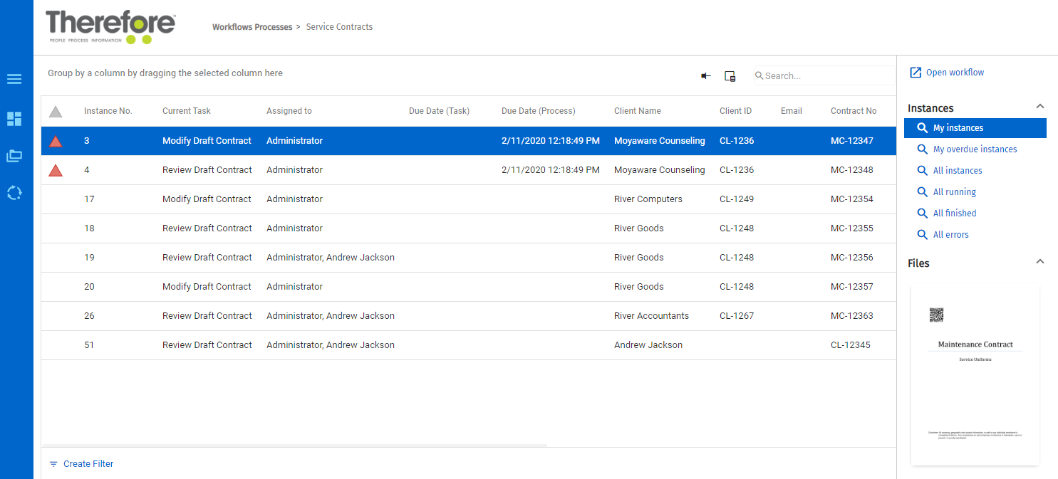This screenshot has width=1058, height=479.
Task: Sort by the Email column header
Action: coord(792,111)
